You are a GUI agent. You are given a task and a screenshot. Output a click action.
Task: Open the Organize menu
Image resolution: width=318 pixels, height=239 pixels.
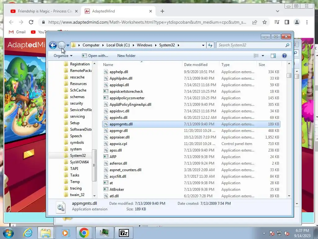pos(63,56)
